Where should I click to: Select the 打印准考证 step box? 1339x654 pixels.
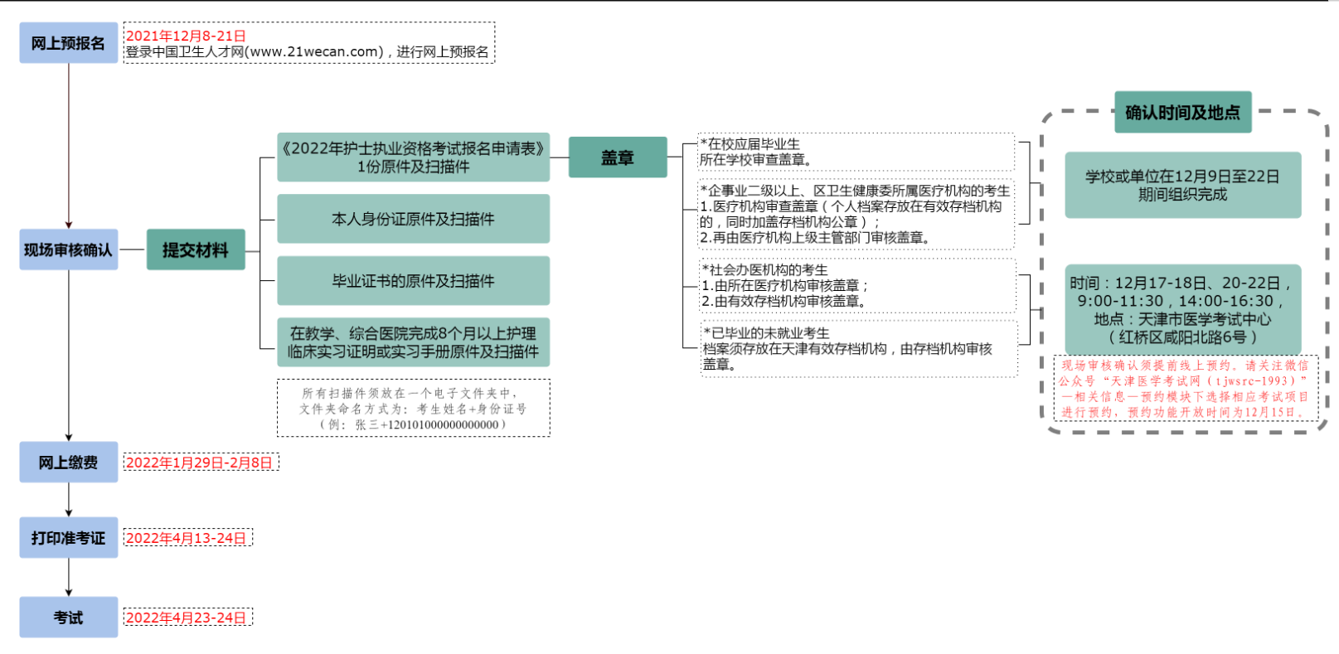click(68, 538)
